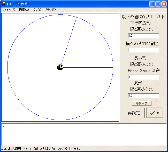This screenshot has width=168, height=152.
Task: Click the モチーフ button
Action: coord(142,103)
